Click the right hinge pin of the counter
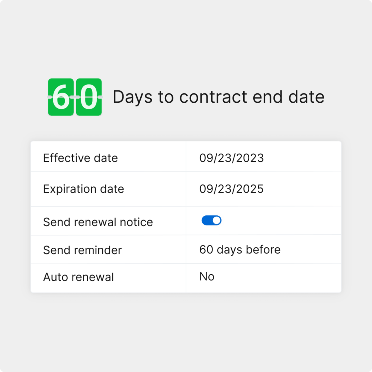This screenshot has width=372, height=372. tap(100, 97)
